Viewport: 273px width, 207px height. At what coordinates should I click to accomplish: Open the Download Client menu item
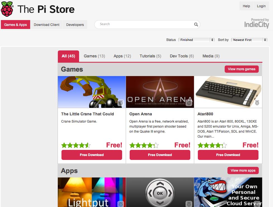tap(46, 25)
